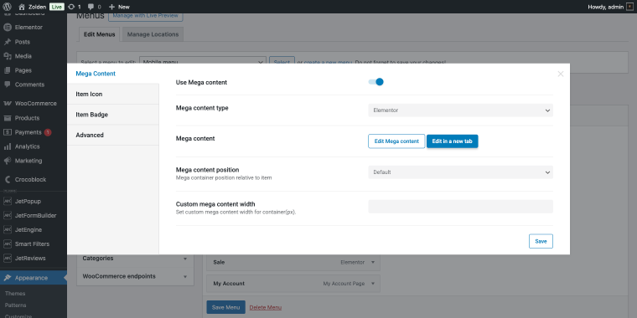Click the create a new menu link

328,63
